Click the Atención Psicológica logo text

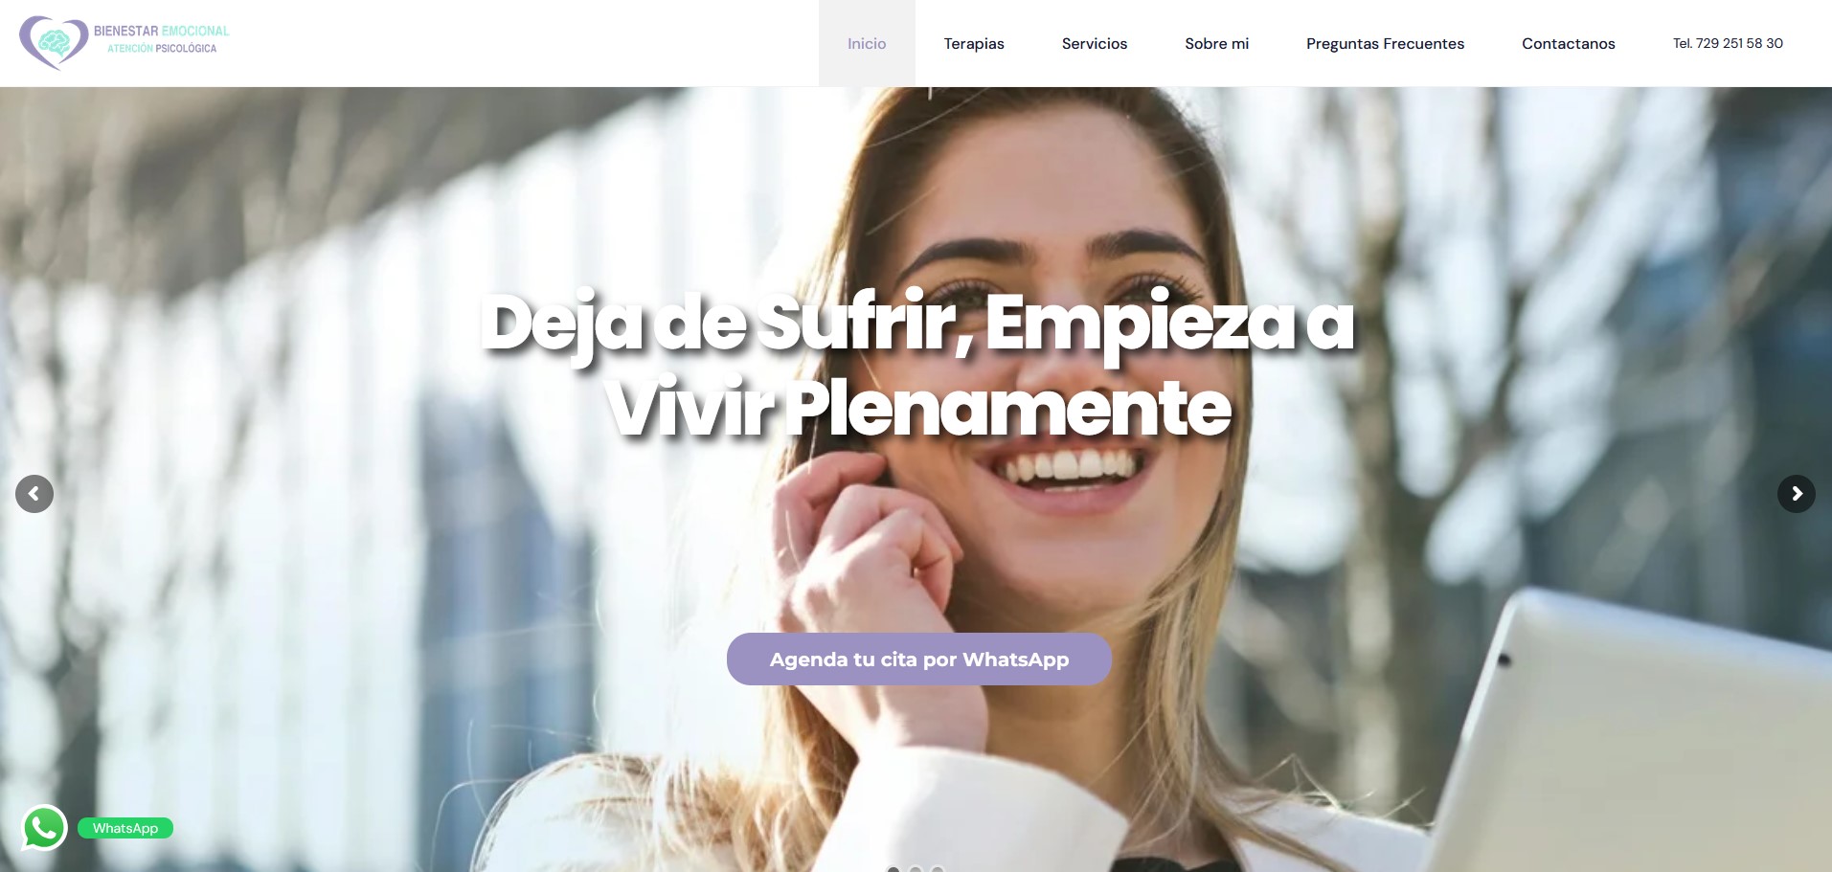click(x=162, y=49)
